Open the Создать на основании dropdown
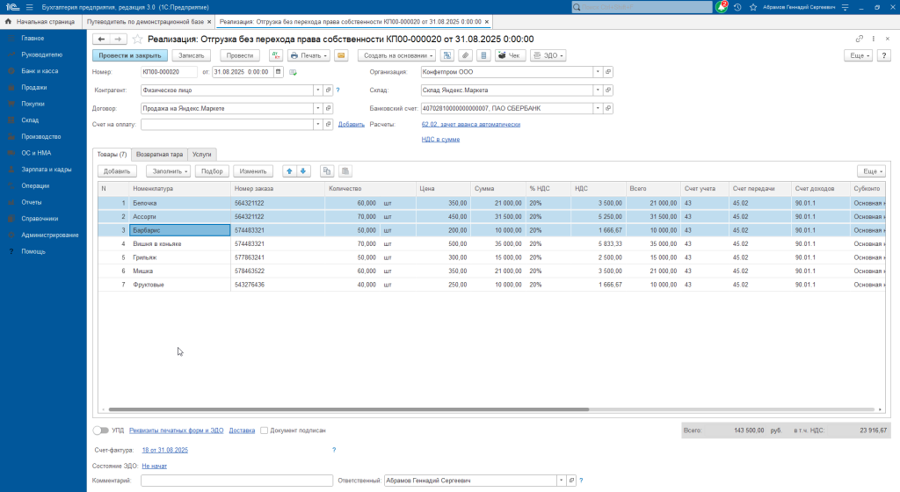 [395, 55]
